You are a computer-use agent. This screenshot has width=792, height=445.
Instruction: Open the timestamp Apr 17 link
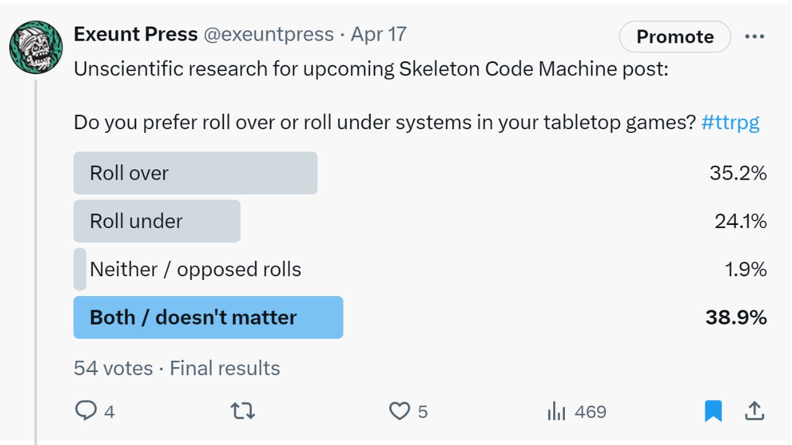(379, 35)
